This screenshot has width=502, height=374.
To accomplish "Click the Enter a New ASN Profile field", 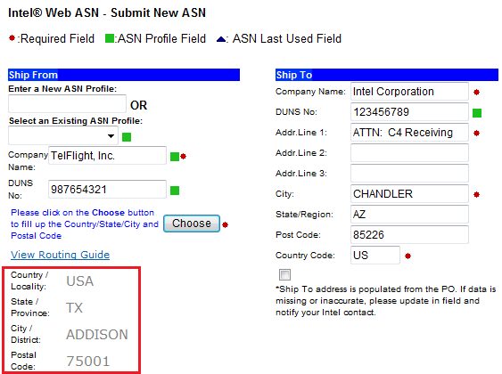I will point(67,104).
